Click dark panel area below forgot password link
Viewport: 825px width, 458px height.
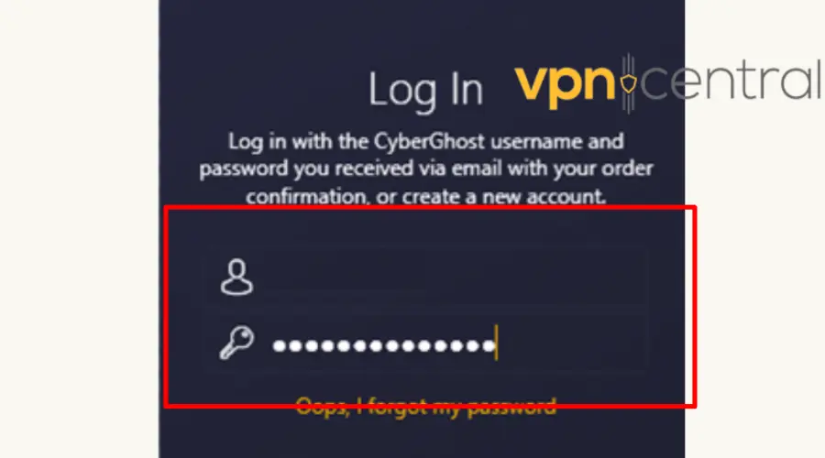tap(422, 439)
